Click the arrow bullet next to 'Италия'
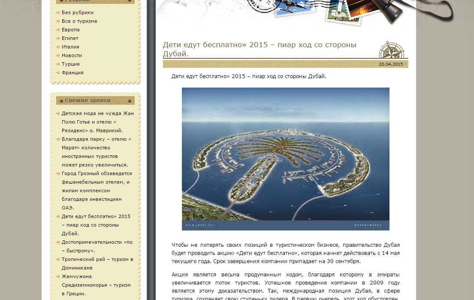Viewport: 474px width, 300px height. pos(58,47)
